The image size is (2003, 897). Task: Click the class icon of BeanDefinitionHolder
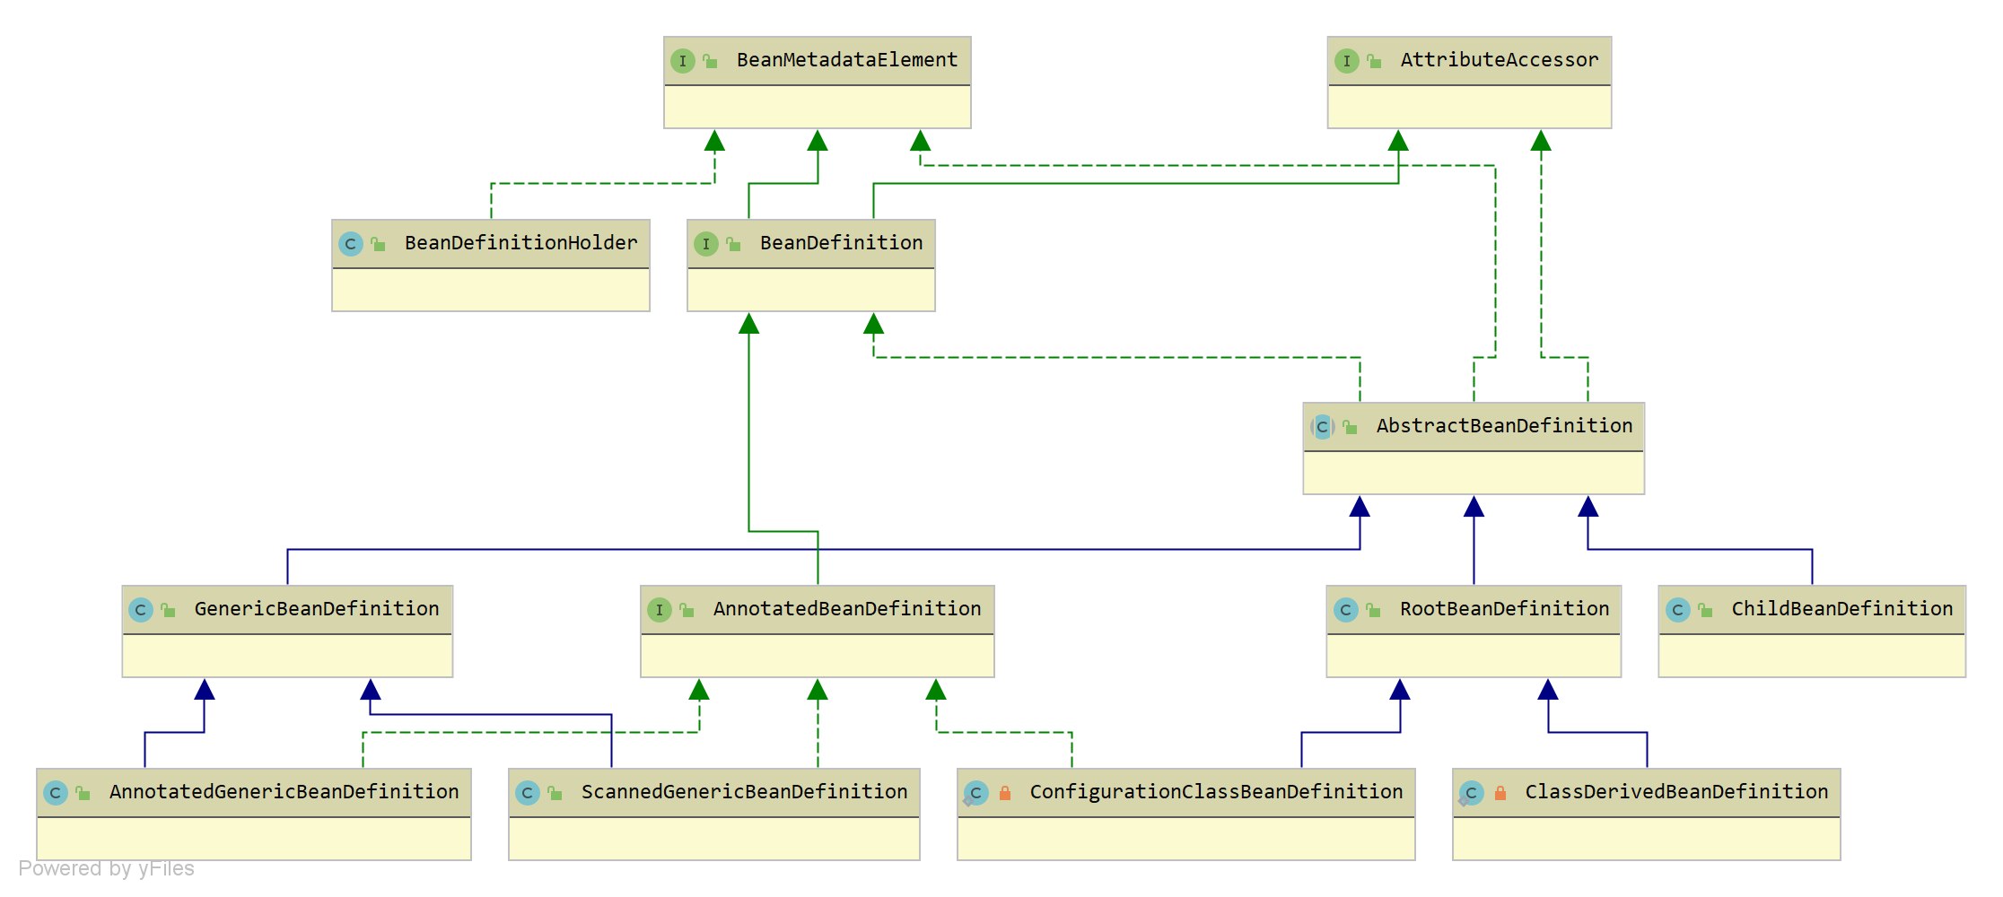[351, 244]
